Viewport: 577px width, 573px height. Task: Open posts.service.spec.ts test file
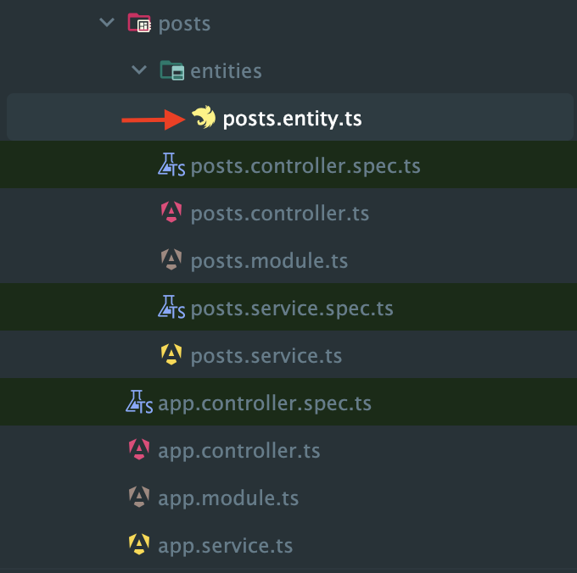pyautogui.click(x=292, y=309)
